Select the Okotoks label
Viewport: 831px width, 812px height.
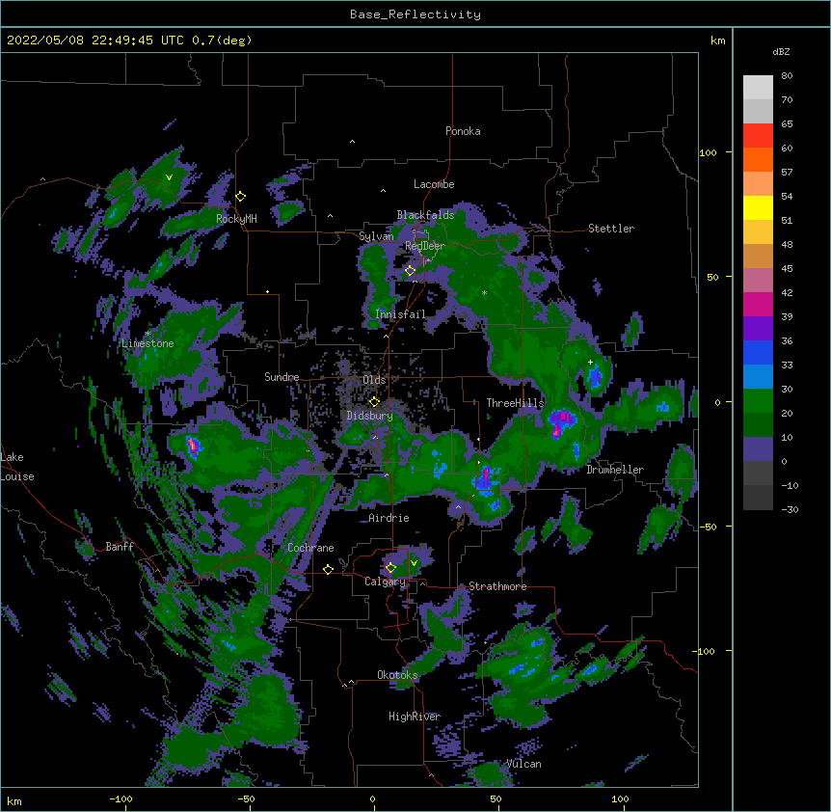coord(397,675)
